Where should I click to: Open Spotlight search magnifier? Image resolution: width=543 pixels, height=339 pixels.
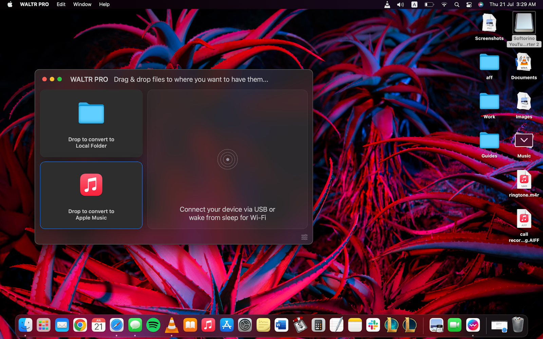pos(457,4)
